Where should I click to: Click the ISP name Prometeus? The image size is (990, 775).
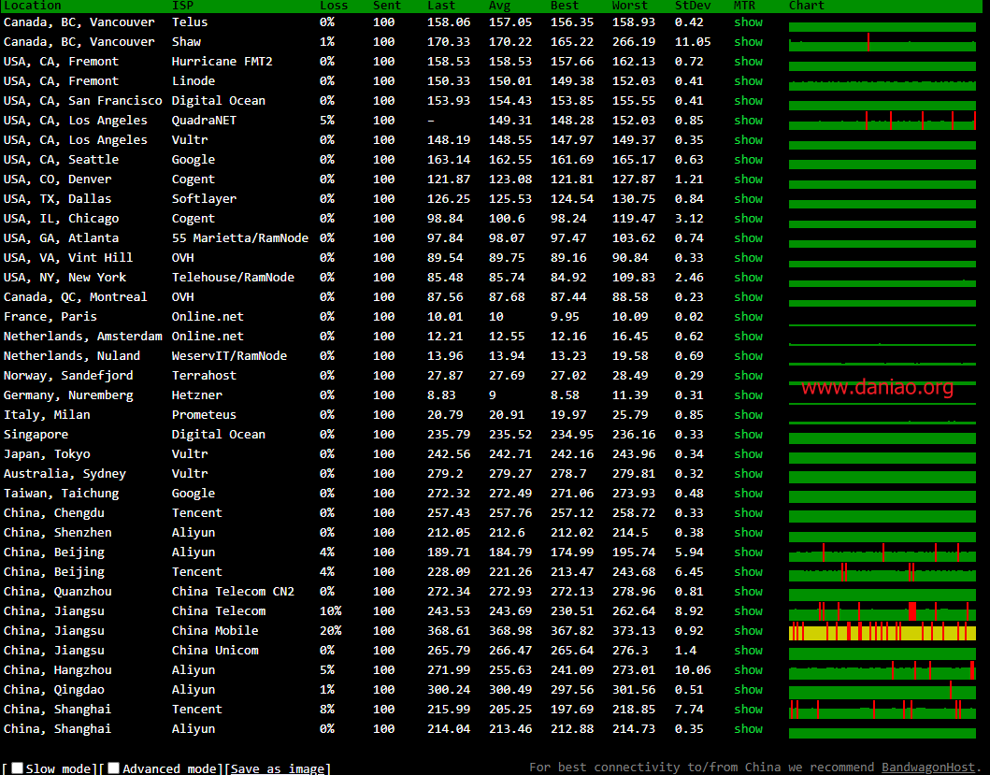204,414
